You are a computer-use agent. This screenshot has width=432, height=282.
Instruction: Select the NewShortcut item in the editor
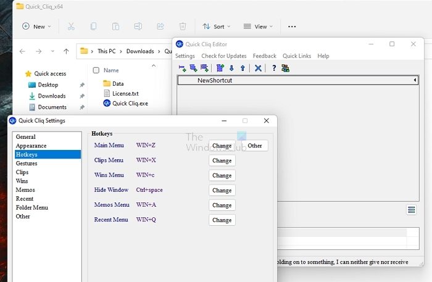[298, 80]
